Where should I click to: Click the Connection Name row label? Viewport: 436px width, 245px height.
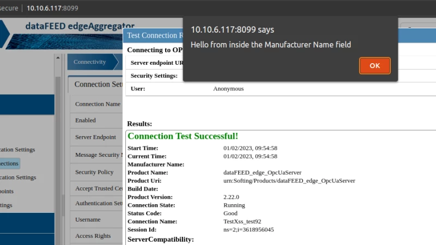(98, 104)
